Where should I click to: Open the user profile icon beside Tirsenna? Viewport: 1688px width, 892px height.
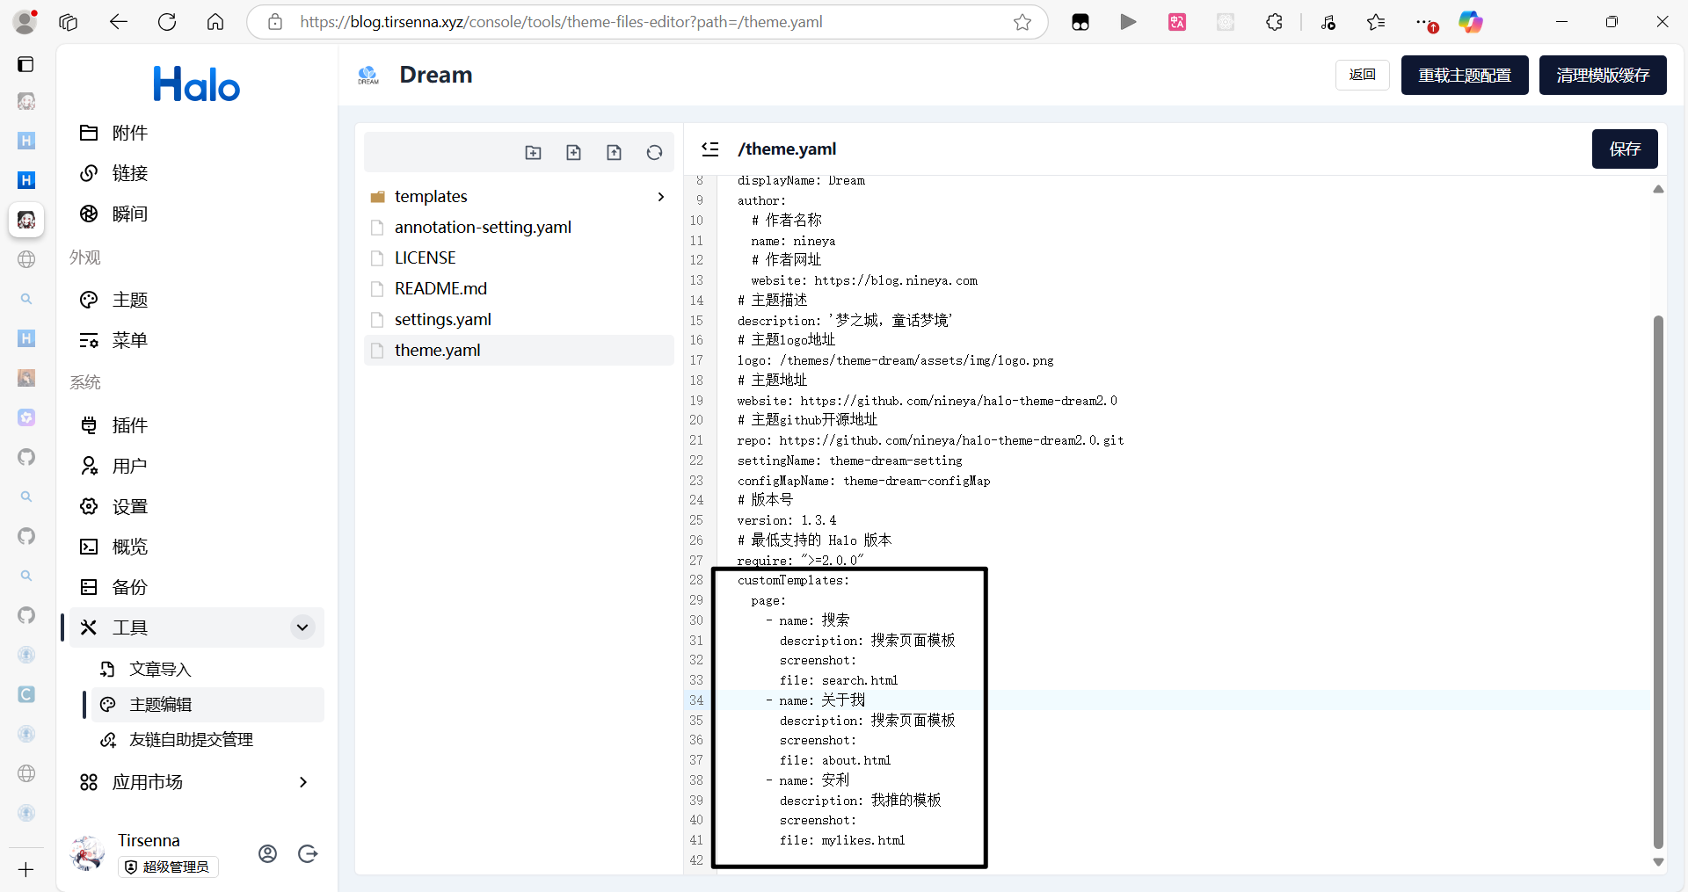tap(268, 853)
